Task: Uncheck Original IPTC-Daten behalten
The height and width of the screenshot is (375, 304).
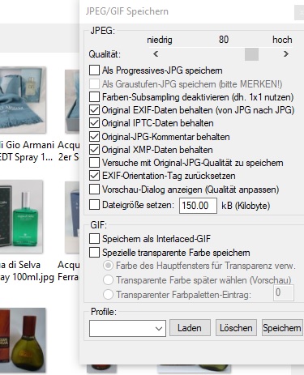Action: tap(94, 123)
